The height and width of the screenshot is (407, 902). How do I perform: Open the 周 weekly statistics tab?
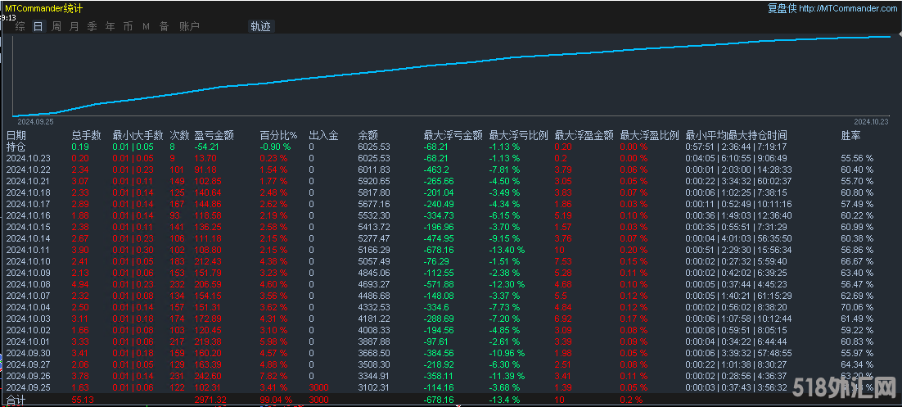click(56, 26)
